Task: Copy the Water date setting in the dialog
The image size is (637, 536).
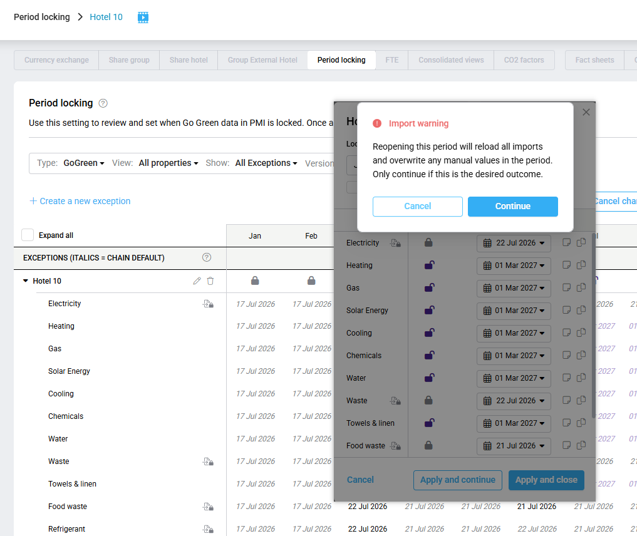Action: pyautogui.click(x=581, y=378)
